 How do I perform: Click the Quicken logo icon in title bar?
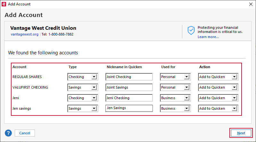(x=4, y=4)
